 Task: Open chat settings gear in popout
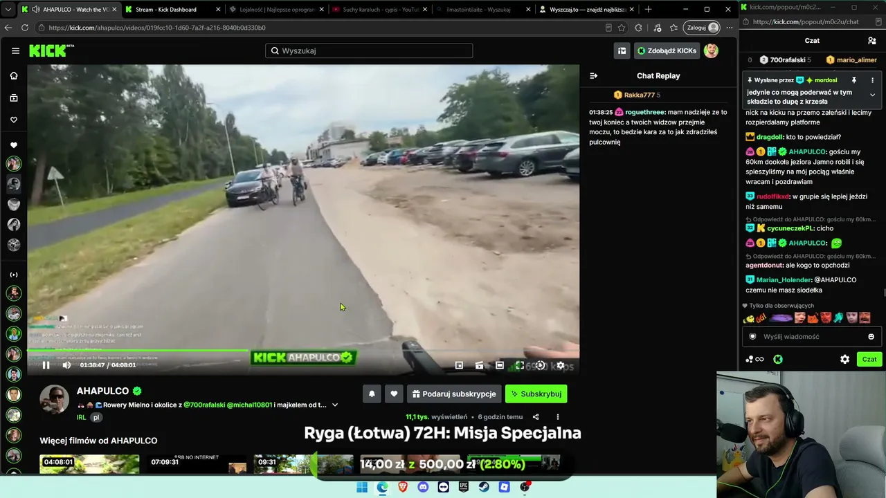(x=844, y=360)
